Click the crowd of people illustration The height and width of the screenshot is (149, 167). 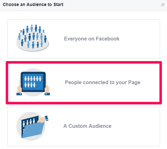pyautogui.click(x=33, y=38)
